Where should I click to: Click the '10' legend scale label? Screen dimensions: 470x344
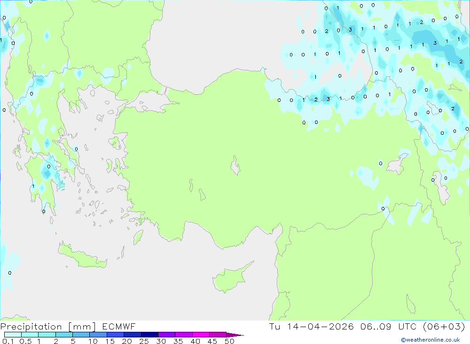[93, 341]
